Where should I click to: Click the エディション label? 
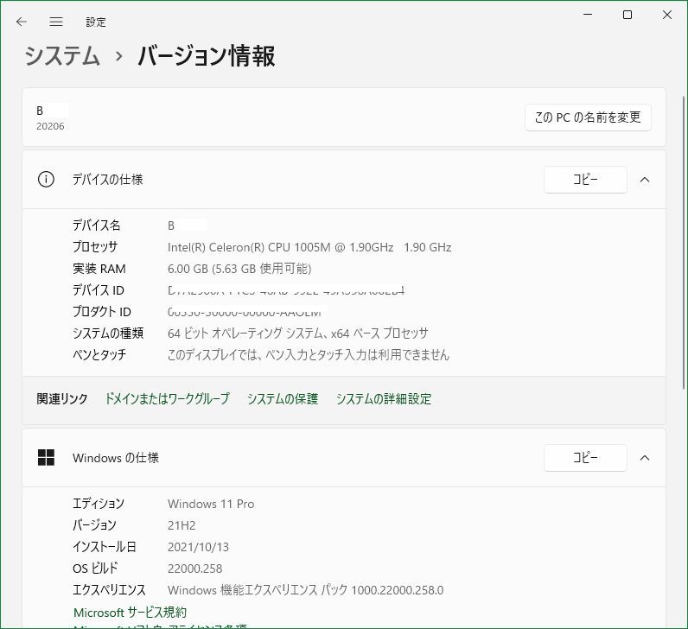click(x=99, y=504)
